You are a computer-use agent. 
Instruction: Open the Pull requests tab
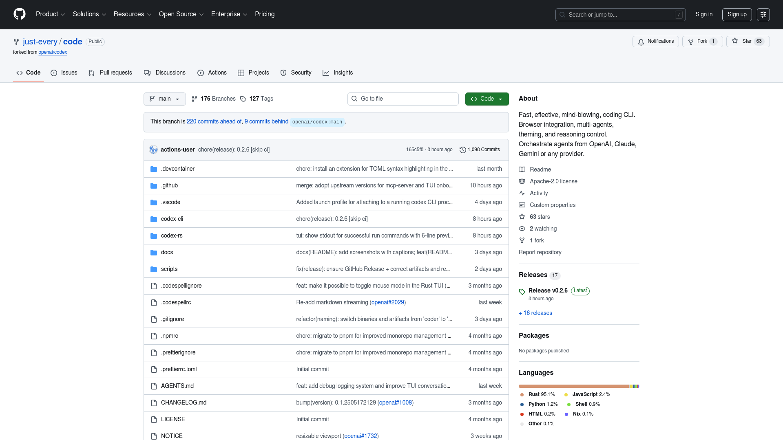[110, 73]
